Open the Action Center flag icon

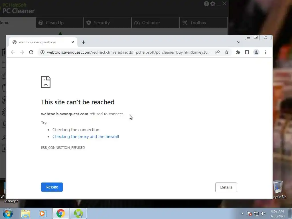250,214
